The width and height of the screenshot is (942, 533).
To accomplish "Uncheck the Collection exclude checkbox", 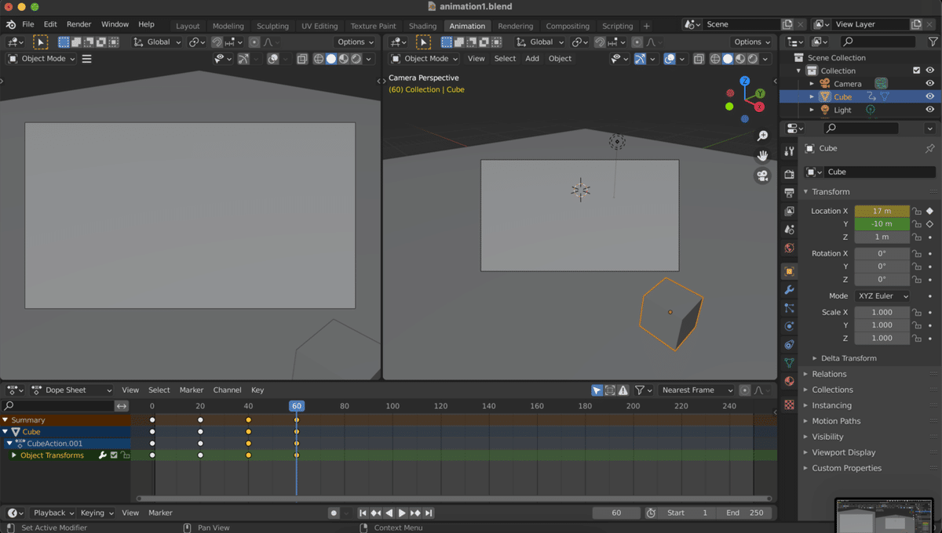I will (x=916, y=71).
